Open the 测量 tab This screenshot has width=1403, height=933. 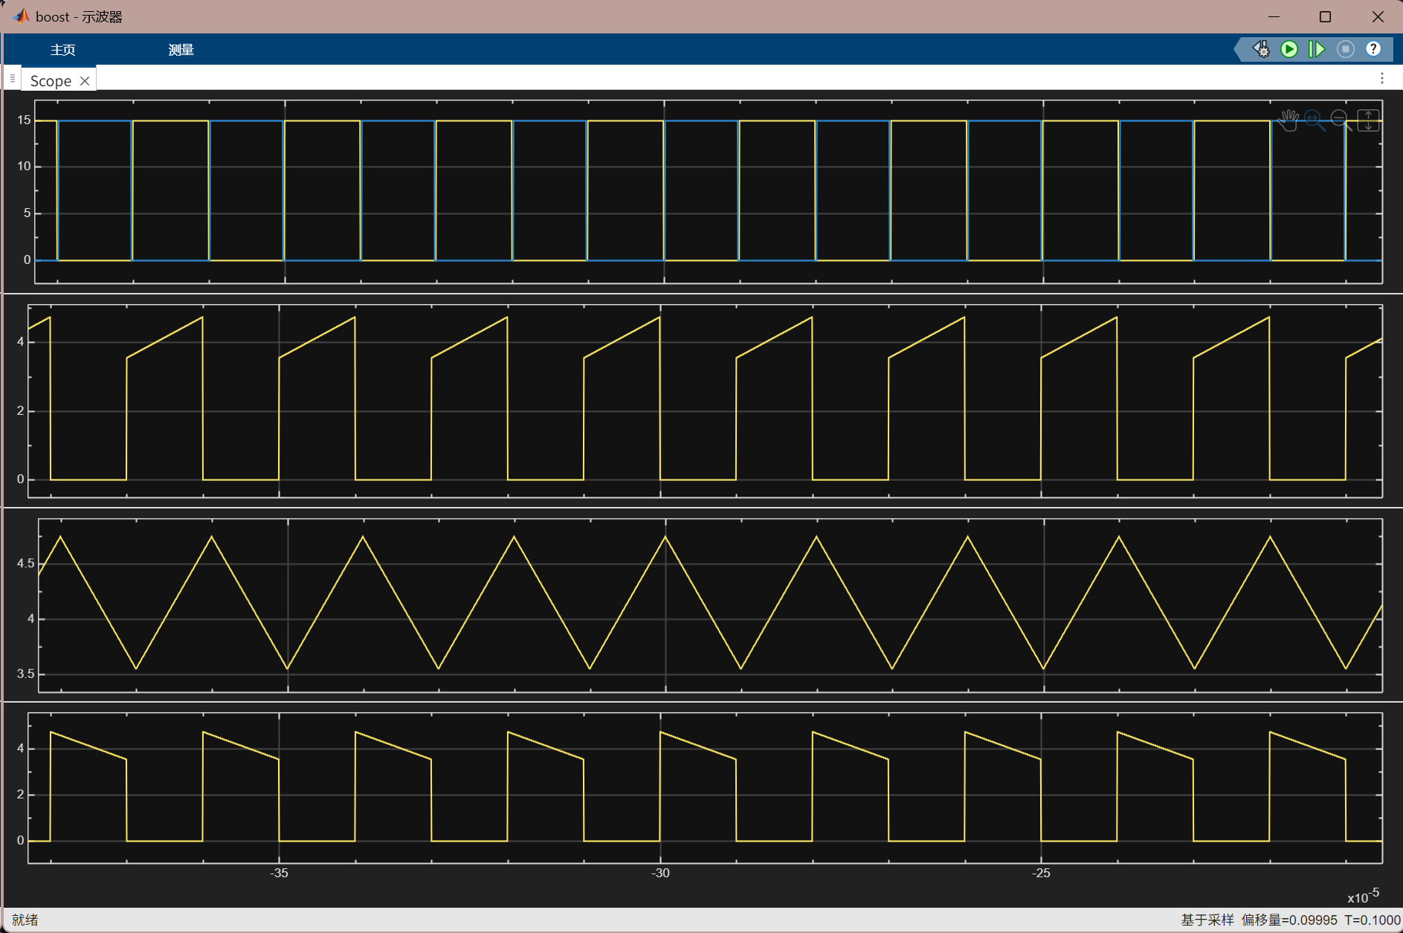[x=181, y=50]
